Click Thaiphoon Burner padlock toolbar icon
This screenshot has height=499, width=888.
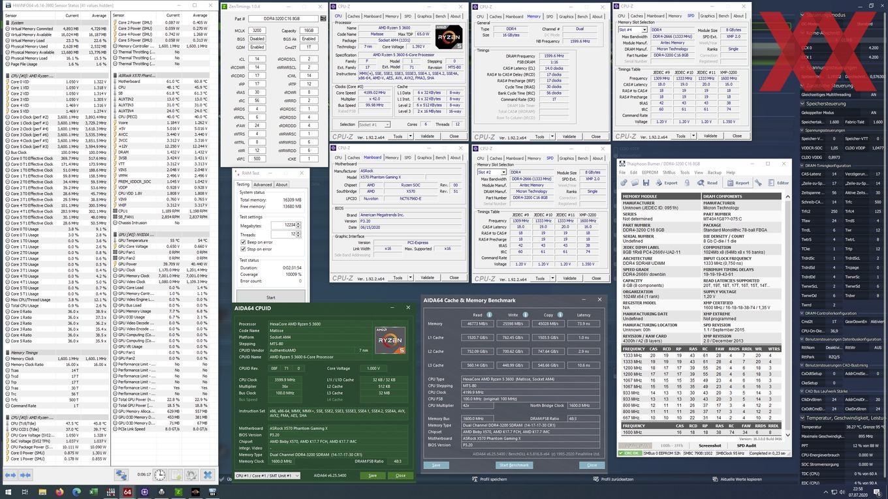[687, 183]
